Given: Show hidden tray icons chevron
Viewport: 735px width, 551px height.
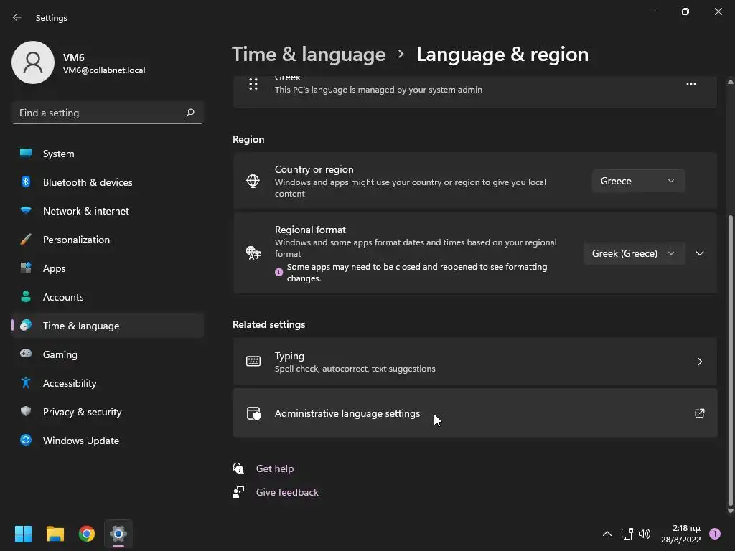Looking at the screenshot, I should click(607, 534).
